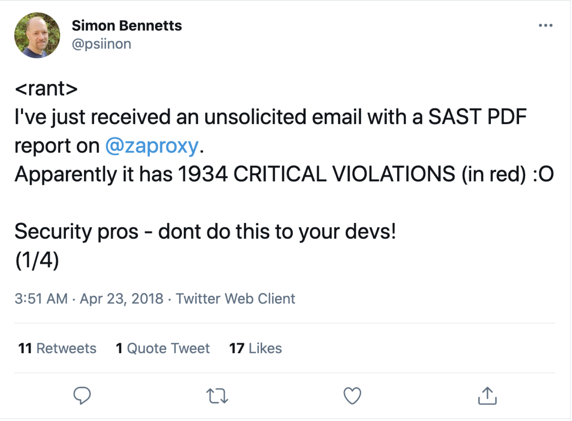This screenshot has width=572, height=421.
Task: Click the <rant> opening tag text
Action: (46, 89)
